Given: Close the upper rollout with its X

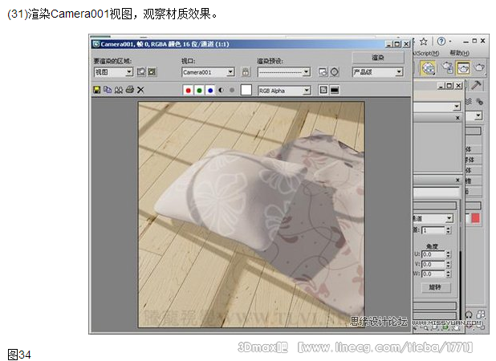Looking at the screenshot, I should point(457,118).
